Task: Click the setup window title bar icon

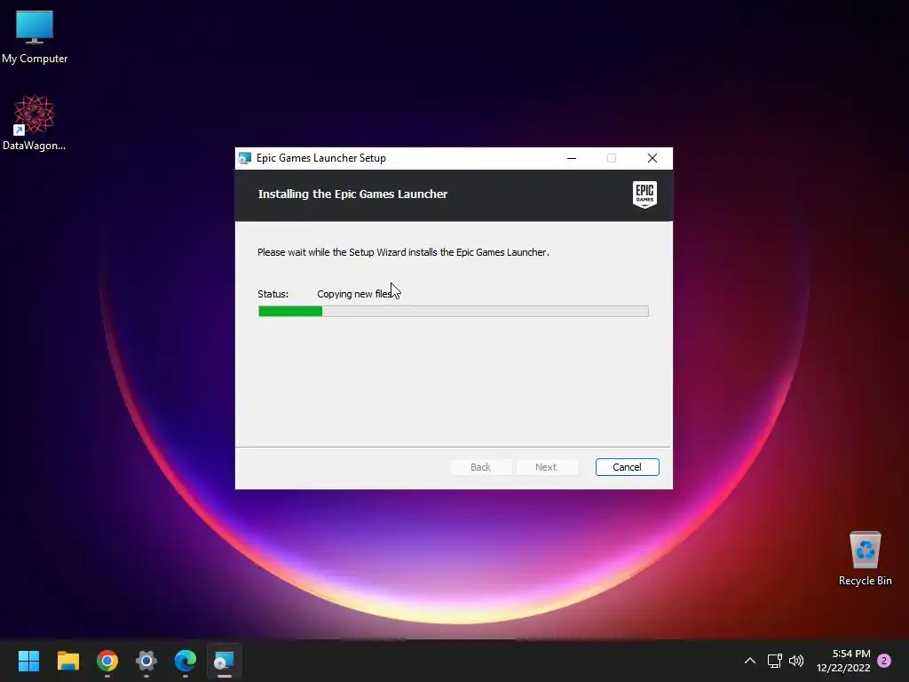Action: tap(245, 158)
